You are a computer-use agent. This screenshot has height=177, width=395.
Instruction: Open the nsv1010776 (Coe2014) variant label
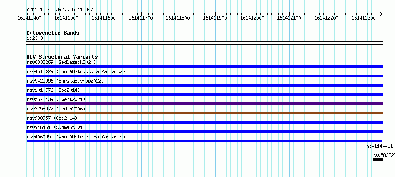point(53,90)
